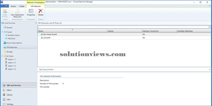
Task: Open the blue application menu dropdown
Action: pyautogui.click(x=5, y=6)
